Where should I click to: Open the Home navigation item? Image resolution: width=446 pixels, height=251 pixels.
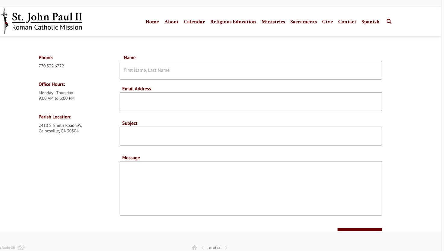pyautogui.click(x=152, y=22)
